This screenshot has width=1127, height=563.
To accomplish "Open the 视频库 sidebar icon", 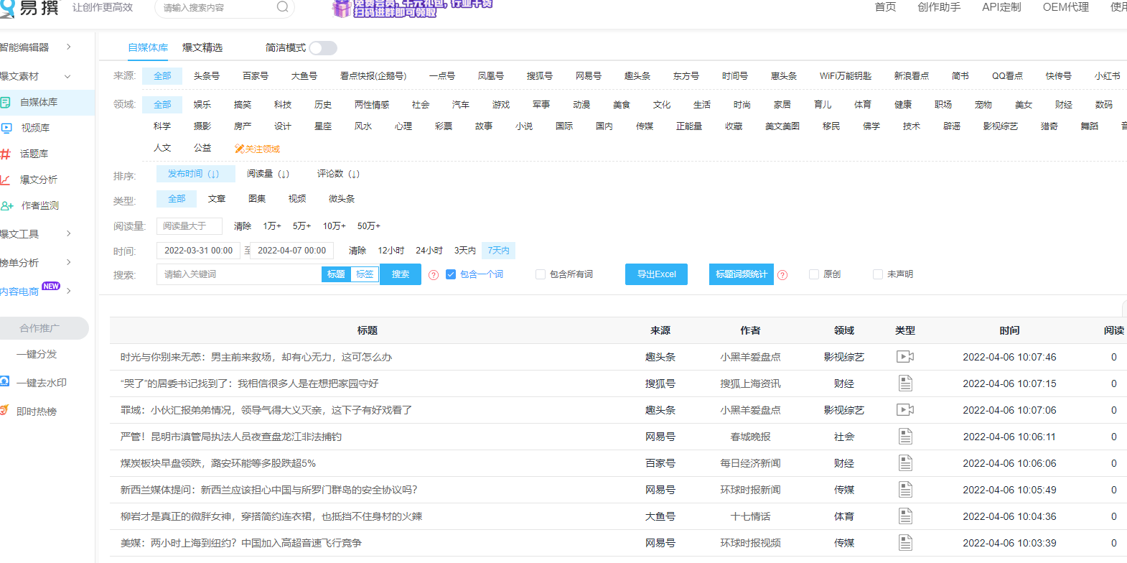I will click(6, 128).
